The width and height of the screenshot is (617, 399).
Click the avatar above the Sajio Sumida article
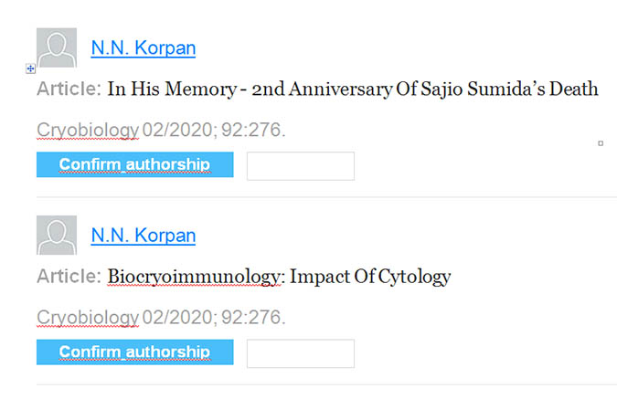point(57,47)
